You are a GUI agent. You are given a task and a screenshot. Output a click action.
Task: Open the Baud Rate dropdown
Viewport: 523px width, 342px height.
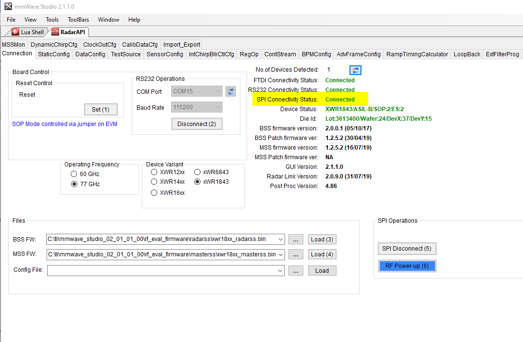(x=197, y=107)
